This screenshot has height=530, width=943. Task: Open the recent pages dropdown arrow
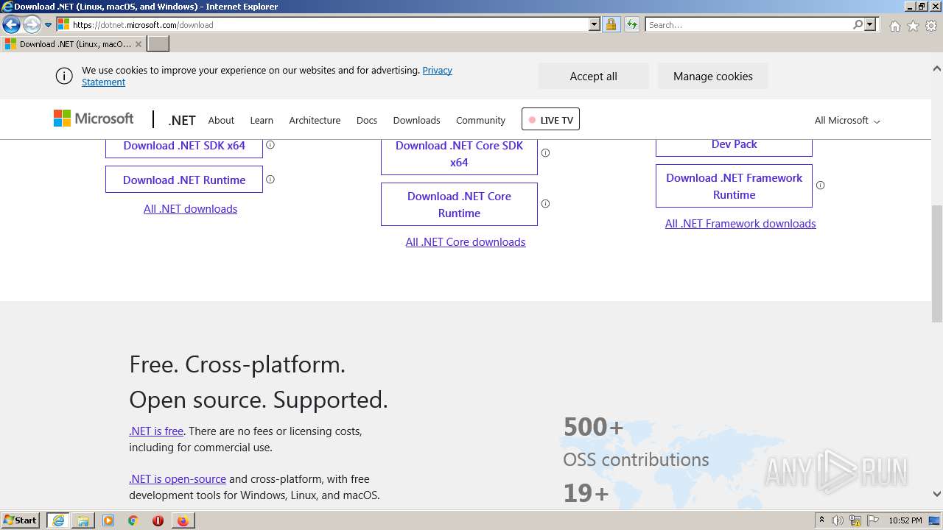coord(49,25)
